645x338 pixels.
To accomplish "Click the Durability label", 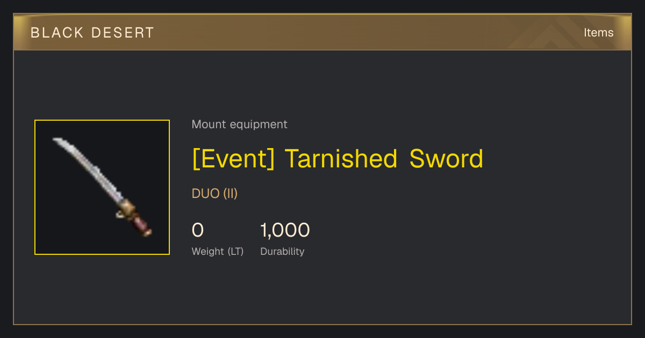I will 282,252.
